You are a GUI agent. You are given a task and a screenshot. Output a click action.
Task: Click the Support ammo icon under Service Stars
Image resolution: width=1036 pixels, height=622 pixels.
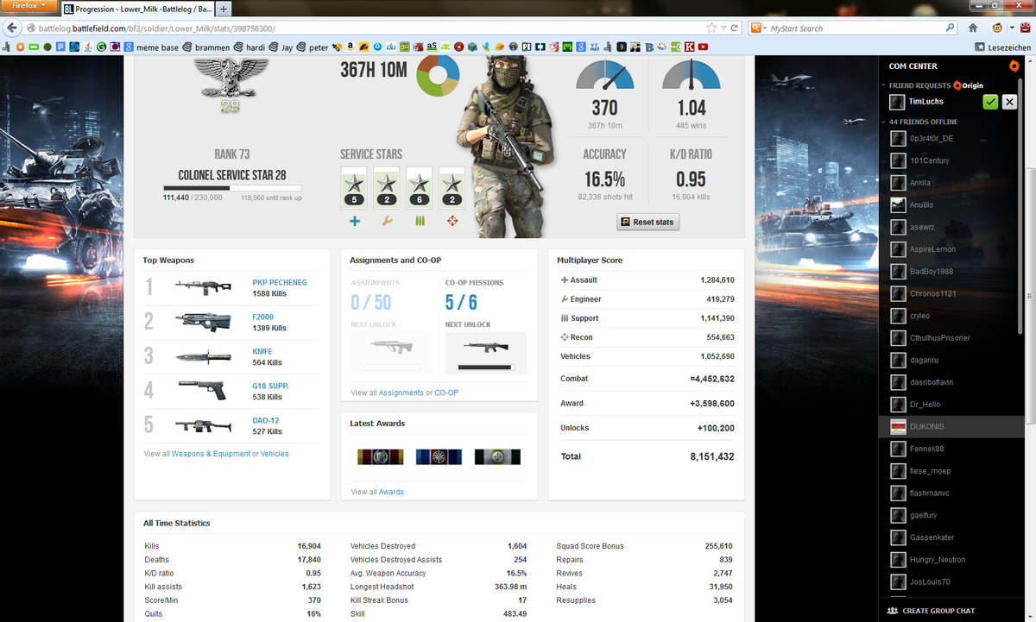[x=420, y=222]
